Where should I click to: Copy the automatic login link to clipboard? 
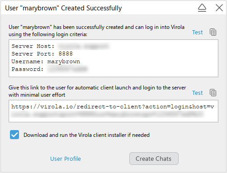pos(213,93)
